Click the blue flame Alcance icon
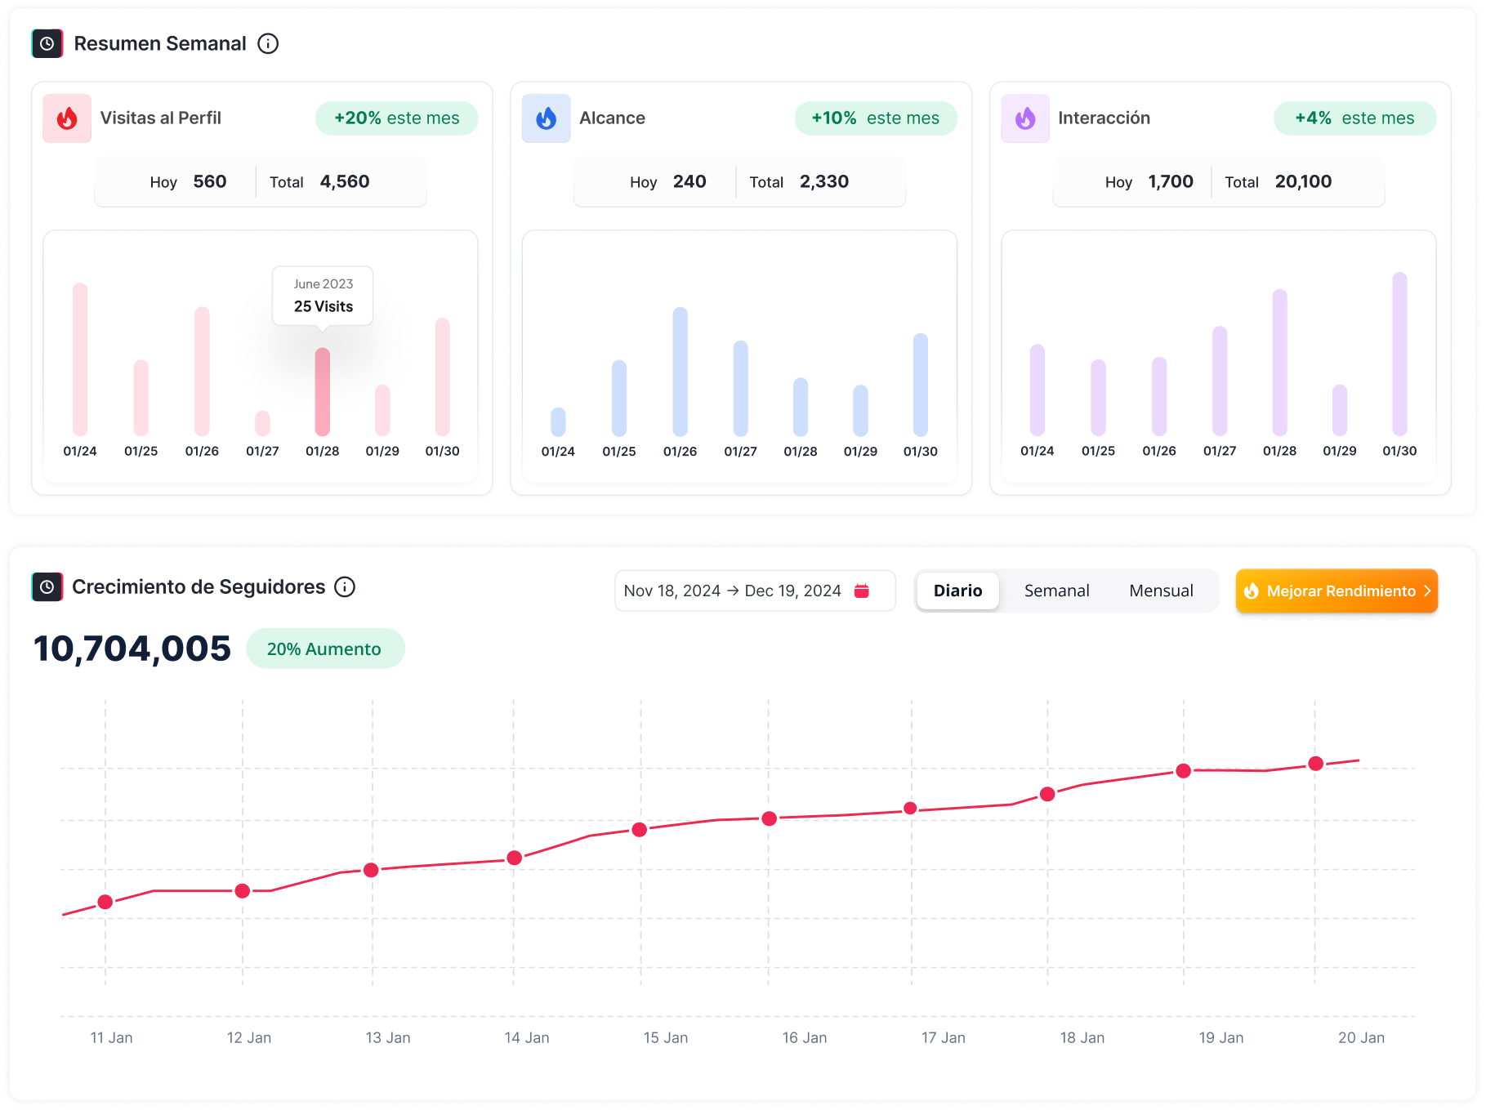The width and height of the screenshot is (1486, 1110). pyautogui.click(x=546, y=118)
